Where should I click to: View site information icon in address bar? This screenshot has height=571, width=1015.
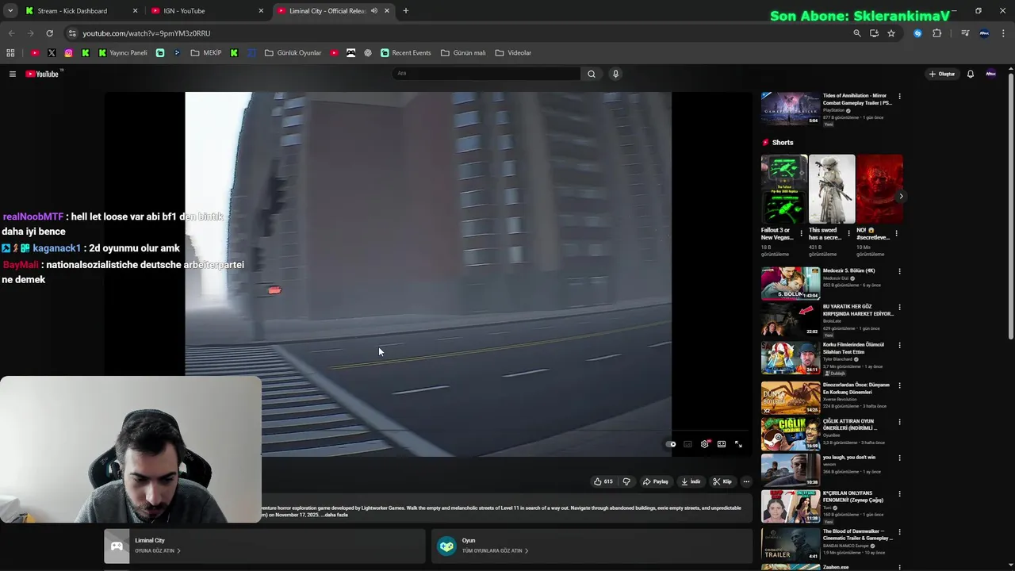(x=72, y=33)
